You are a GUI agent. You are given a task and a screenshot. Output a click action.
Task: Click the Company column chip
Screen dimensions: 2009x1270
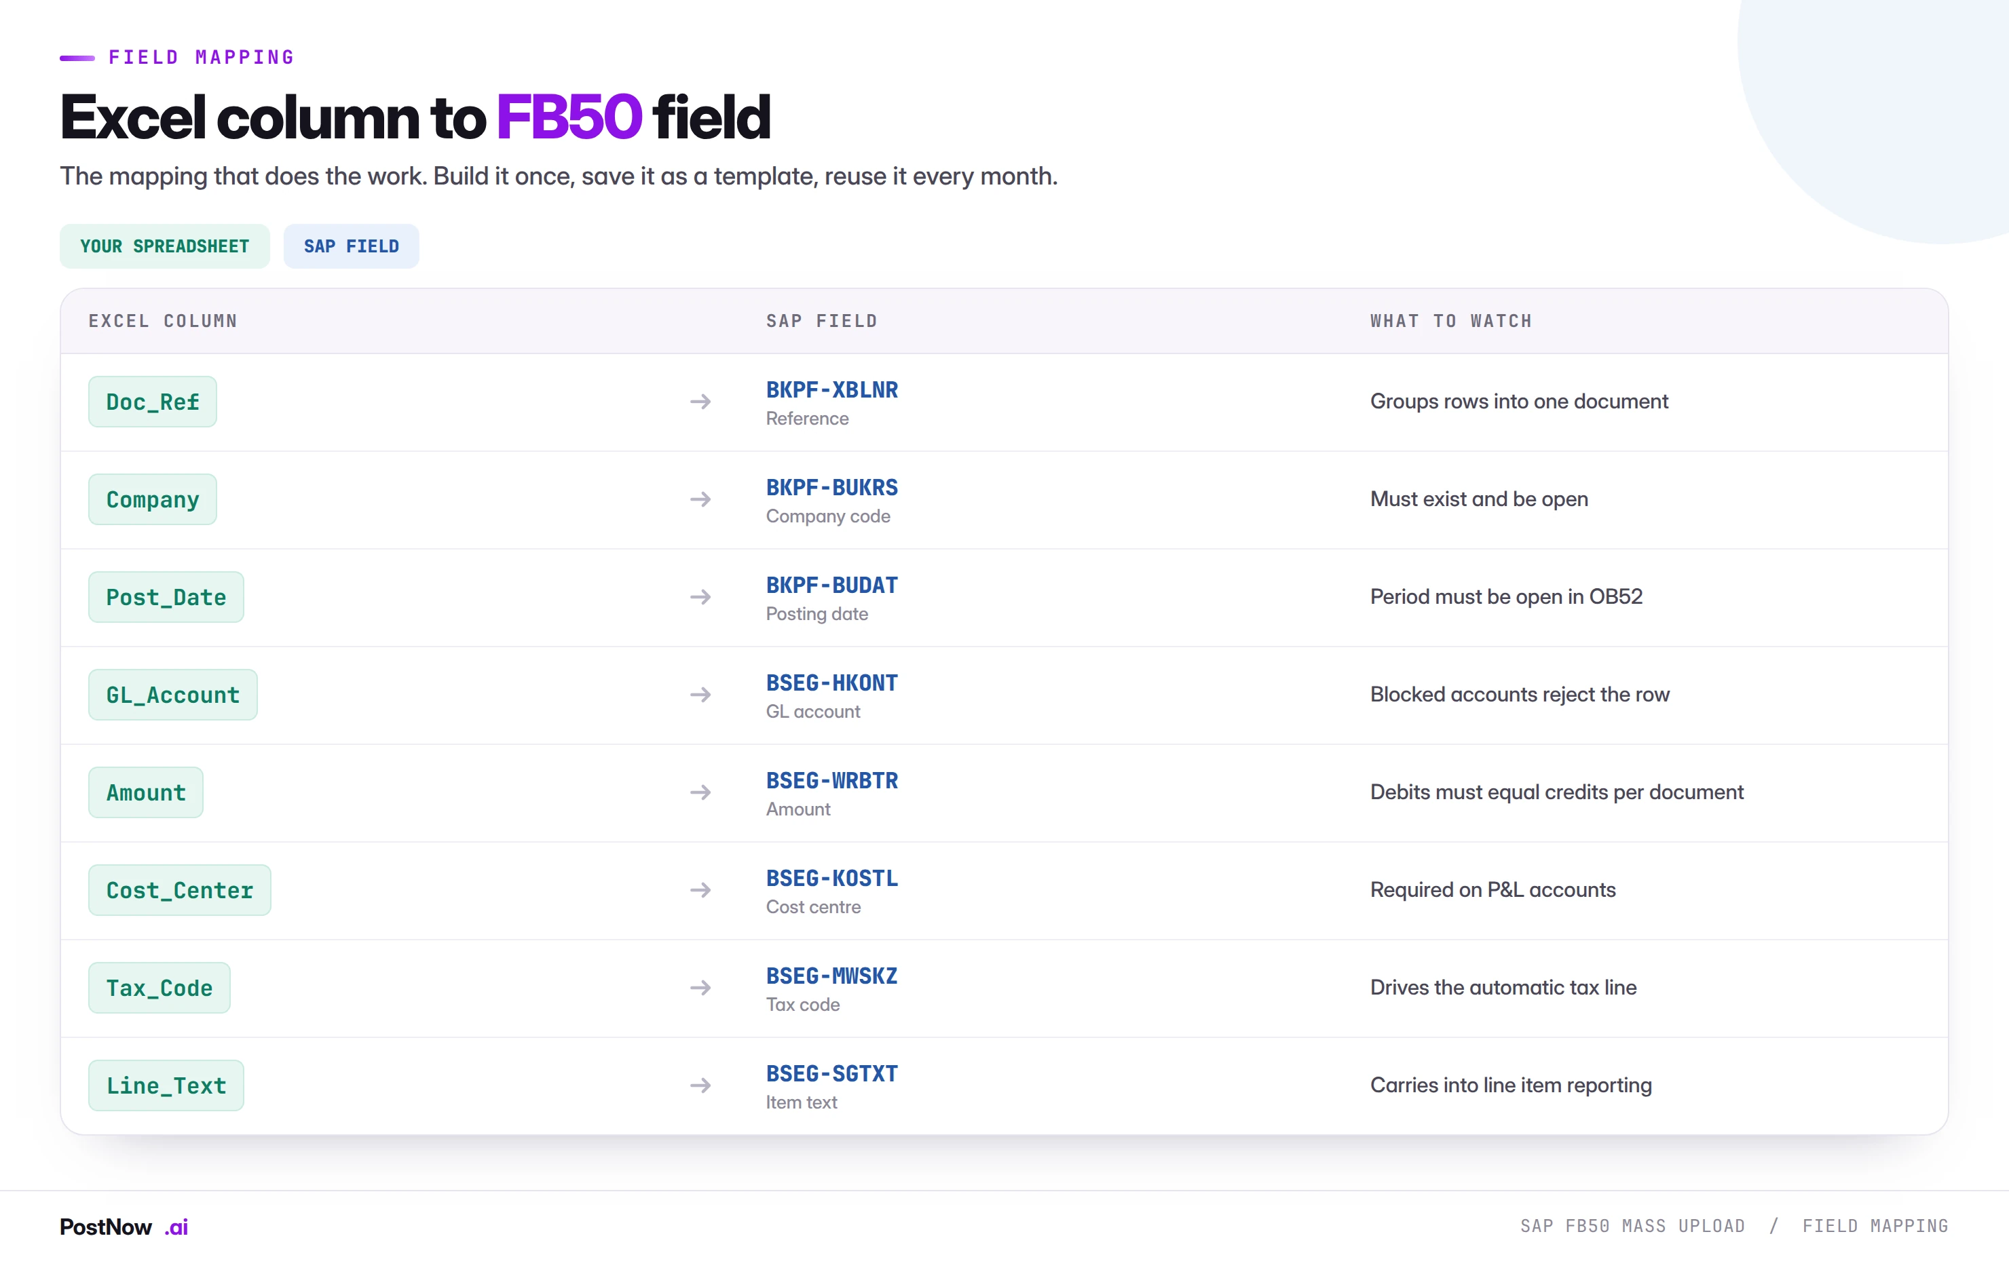153,499
